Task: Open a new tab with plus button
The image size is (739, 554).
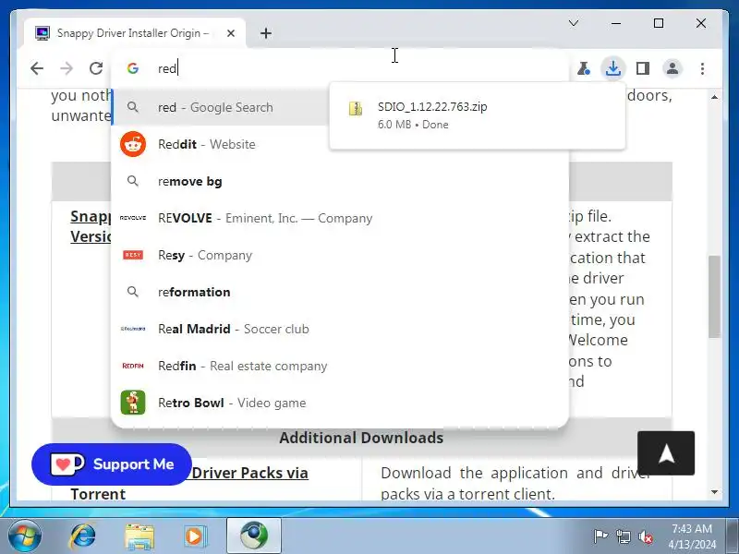Action: [x=266, y=33]
